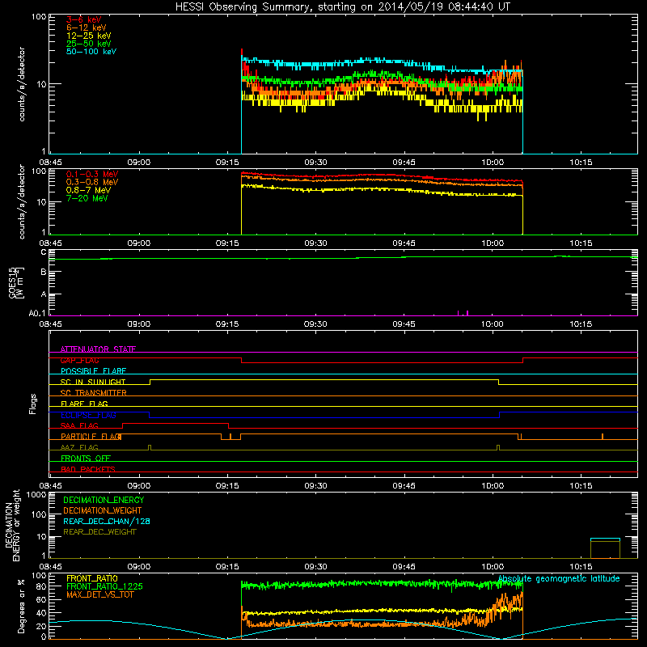Select the BAD_PACKETS flag label

88,469
